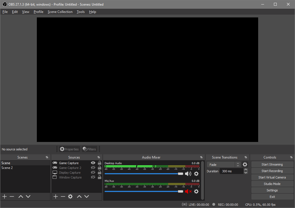Lock the Game Capture source
Viewport: 295px width, 208px height.
click(100, 163)
